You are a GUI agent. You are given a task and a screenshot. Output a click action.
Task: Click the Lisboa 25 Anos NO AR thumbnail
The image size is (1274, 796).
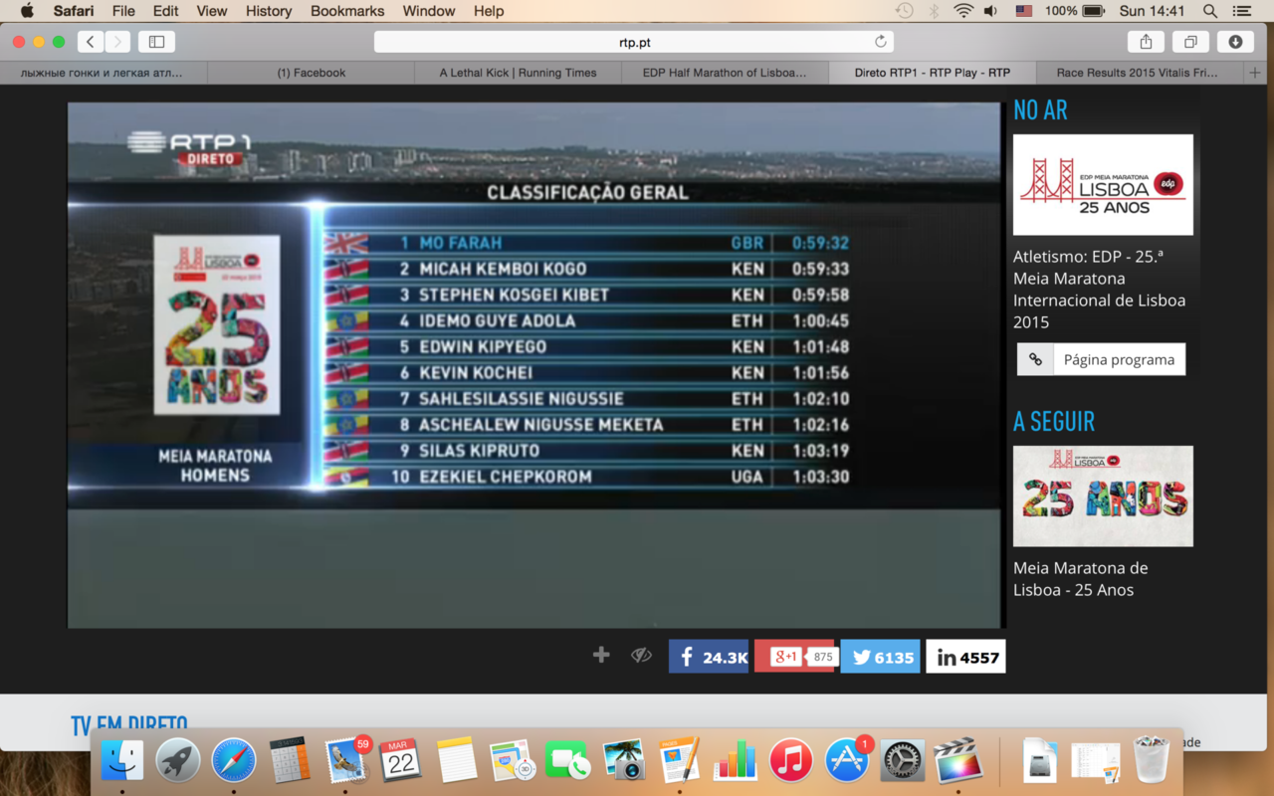click(1103, 185)
